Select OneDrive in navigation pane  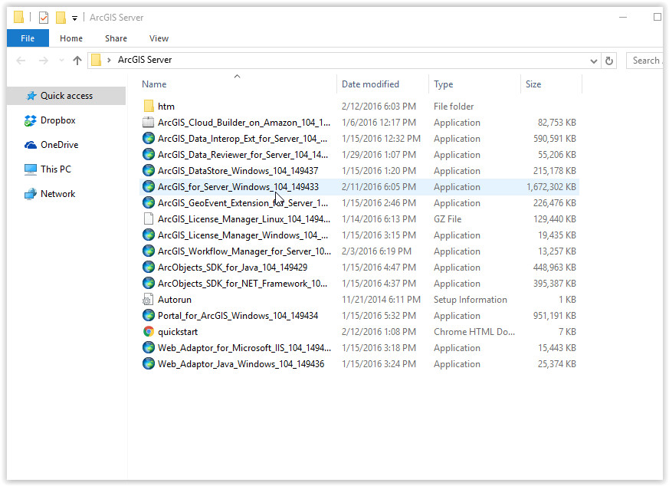[x=51, y=145]
